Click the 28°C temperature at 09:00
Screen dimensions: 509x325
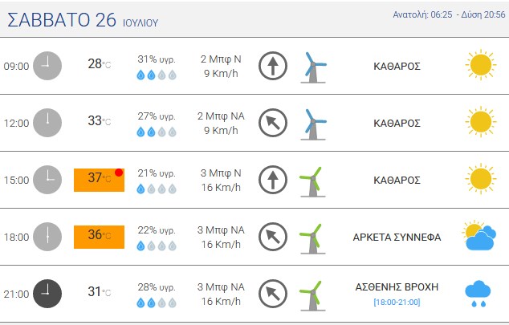point(99,64)
